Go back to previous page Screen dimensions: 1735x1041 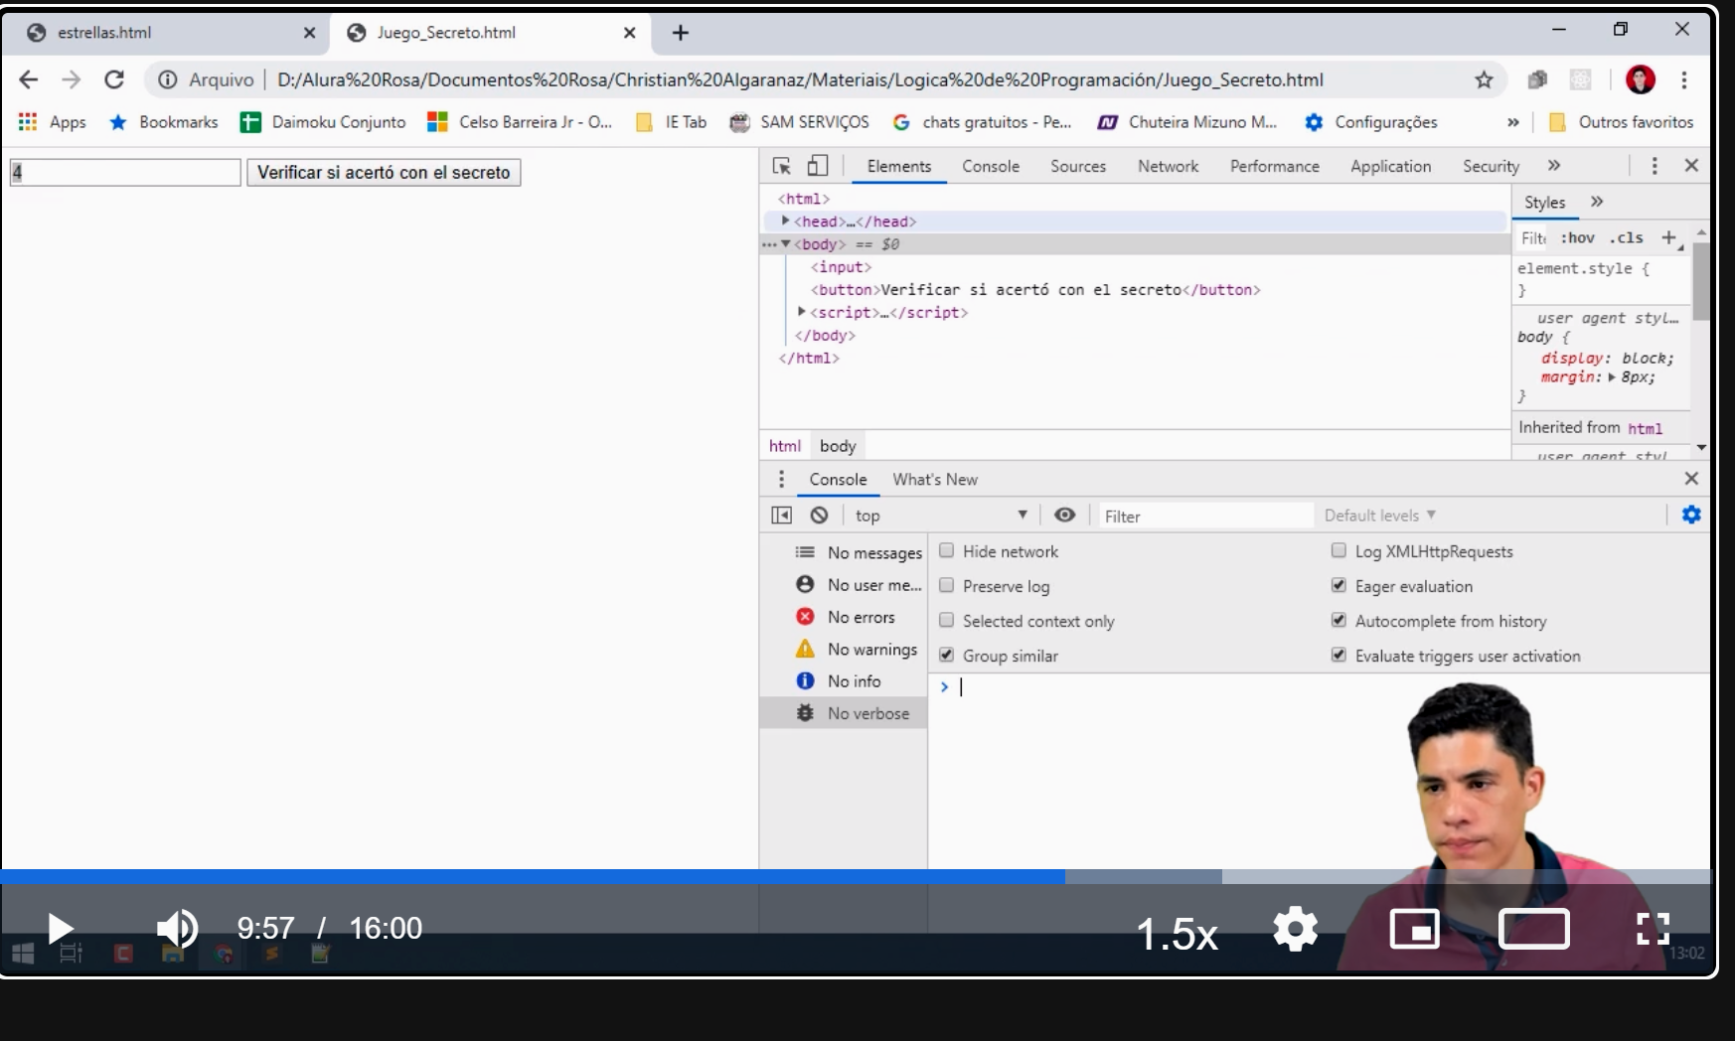pyautogui.click(x=29, y=79)
